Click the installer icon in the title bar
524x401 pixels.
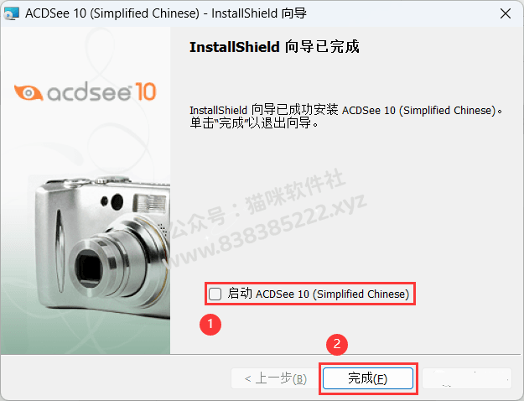click(11, 13)
